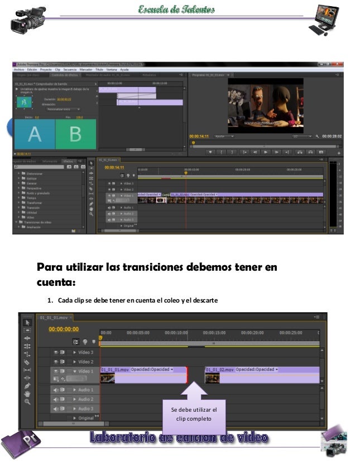Select the Pen tool beside the 00:00:00:00 timeline
Image resolution: width=356 pixels, height=462 pixels.
pos(27,386)
